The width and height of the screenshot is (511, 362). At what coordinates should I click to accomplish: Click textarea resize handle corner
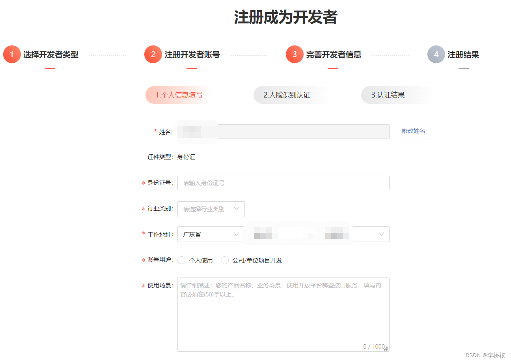click(x=386, y=349)
